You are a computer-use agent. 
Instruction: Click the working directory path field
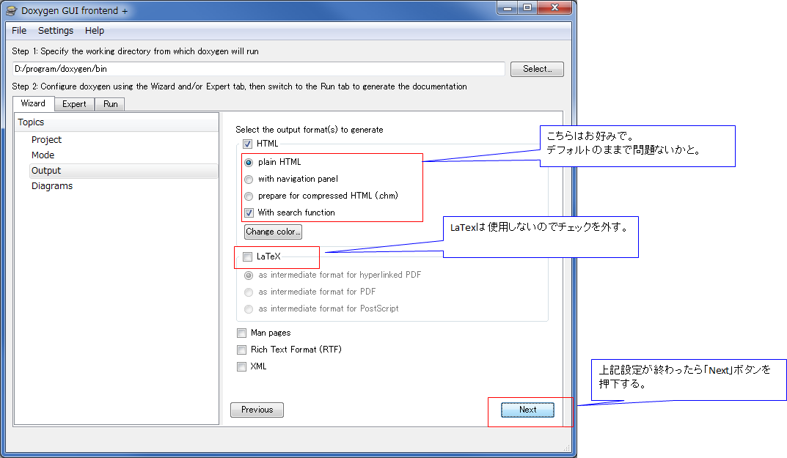click(258, 69)
